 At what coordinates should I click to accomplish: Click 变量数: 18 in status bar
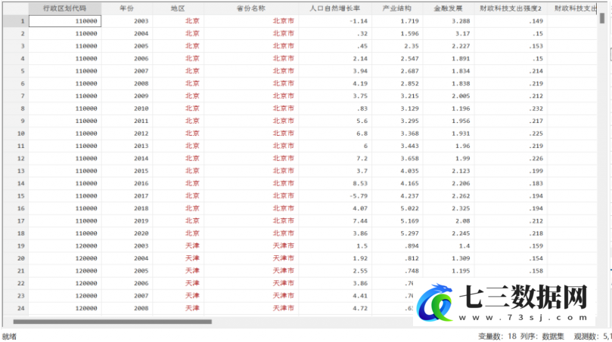coord(497,336)
